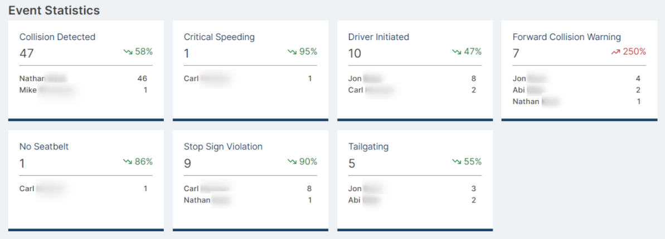Viewport: 665px width, 239px height.
Task: Click the downward trend icon on No Seatbelt
Action: [128, 162]
